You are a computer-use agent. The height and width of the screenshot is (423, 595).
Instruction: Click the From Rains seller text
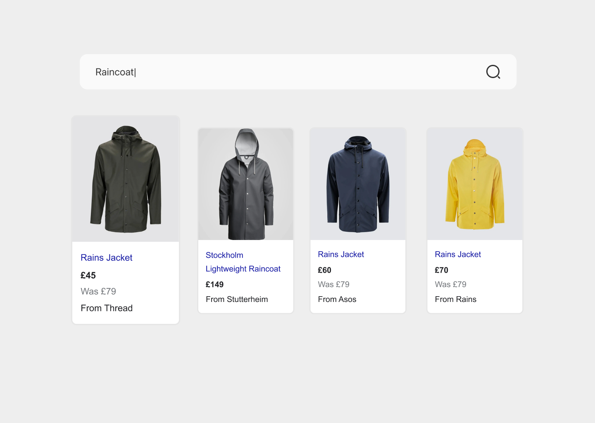[455, 299]
